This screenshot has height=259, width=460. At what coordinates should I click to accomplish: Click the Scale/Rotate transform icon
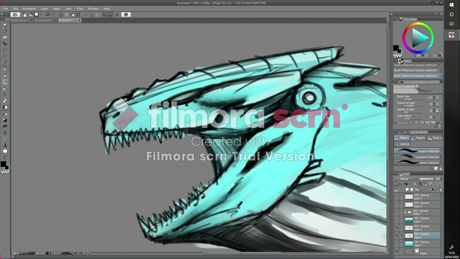(x=78, y=15)
